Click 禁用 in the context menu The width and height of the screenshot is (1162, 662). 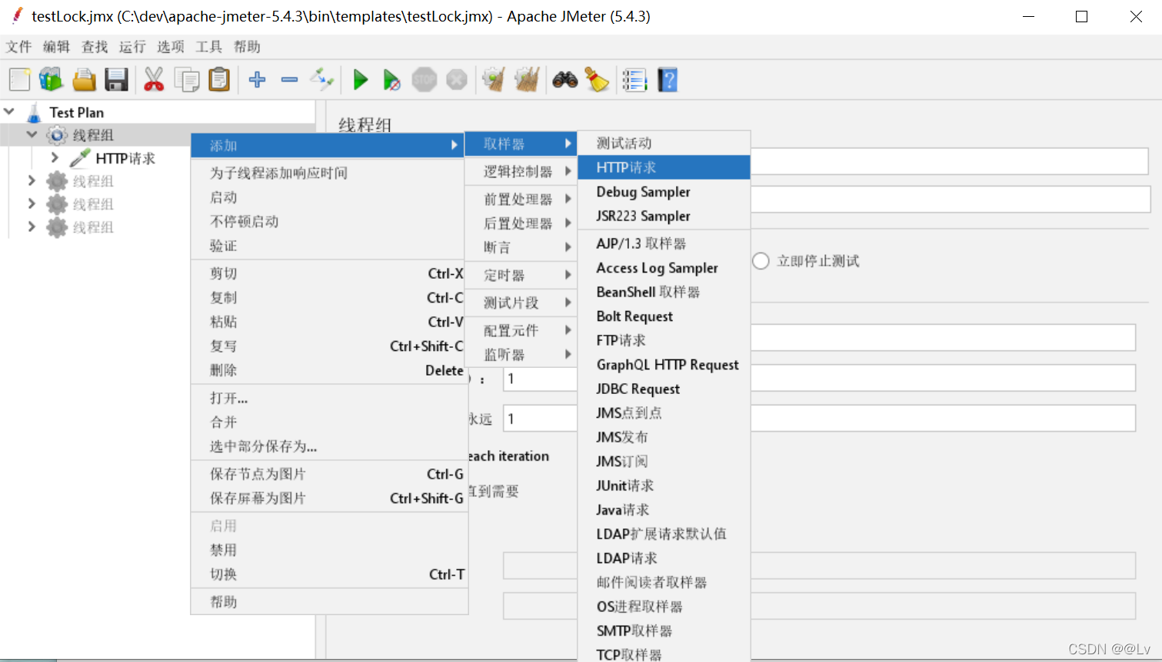tap(329, 550)
